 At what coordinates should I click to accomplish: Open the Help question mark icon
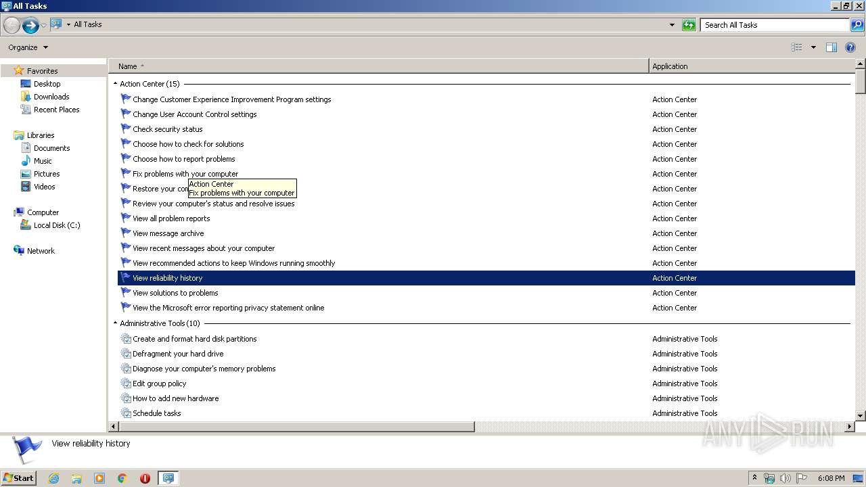(x=850, y=47)
